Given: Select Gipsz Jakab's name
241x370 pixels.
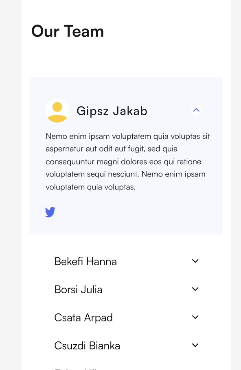Looking at the screenshot, I should (112, 111).
